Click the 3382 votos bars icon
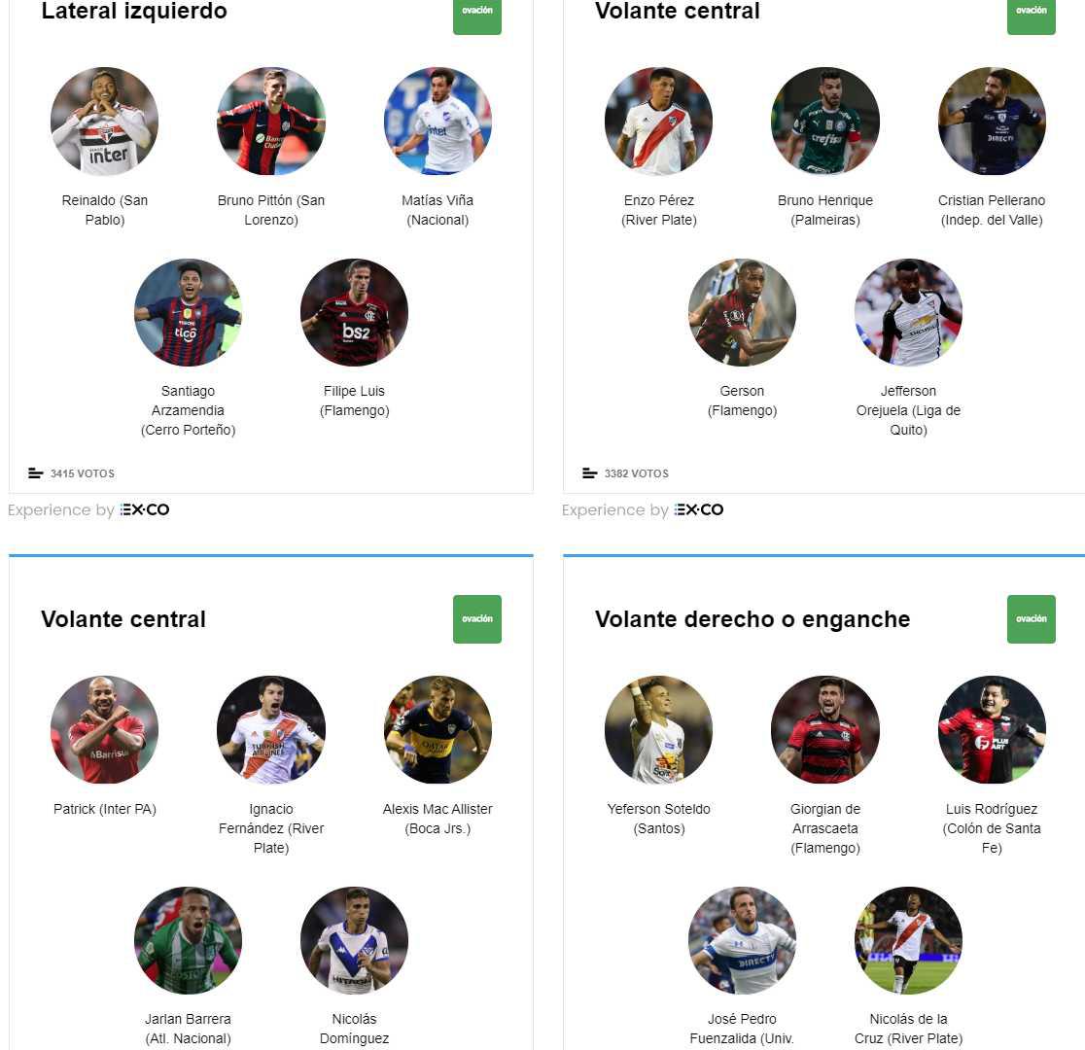Screen dimensions: 1085x1050 point(589,473)
